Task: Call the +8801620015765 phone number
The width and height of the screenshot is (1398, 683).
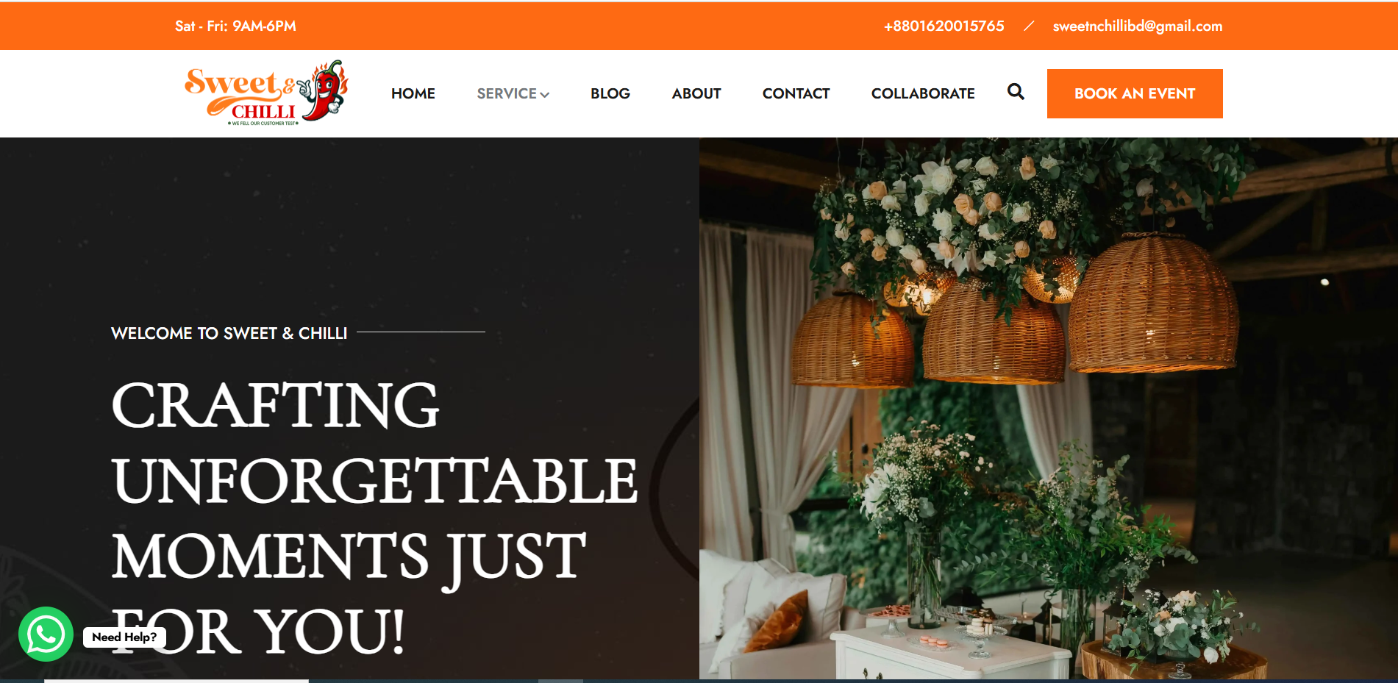Action: click(x=944, y=26)
